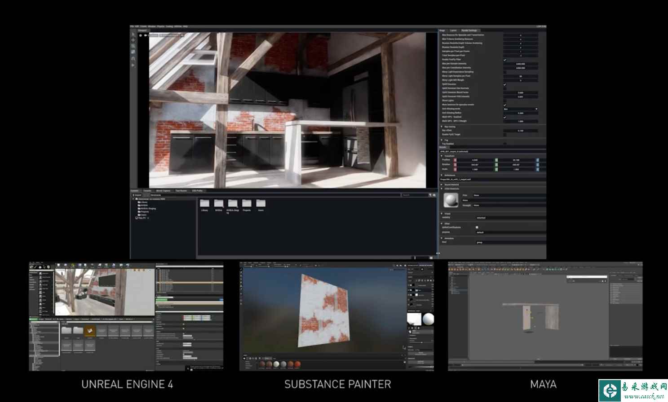Click the camera icon in viewport header
Screen dimensions: 668x402
click(146, 35)
